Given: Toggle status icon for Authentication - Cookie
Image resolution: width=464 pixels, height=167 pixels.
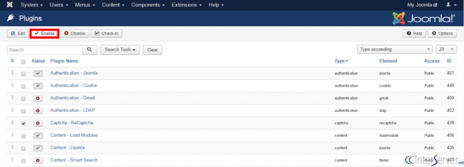Looking at the screenshot, I should pos(38,86).
